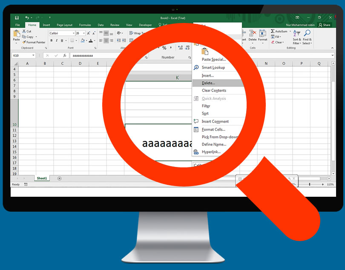Toggle Italic formatting
Screen dimensions: 345x270
click(57, 41)
